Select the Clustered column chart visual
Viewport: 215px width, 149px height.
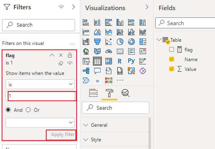(120, 22)
